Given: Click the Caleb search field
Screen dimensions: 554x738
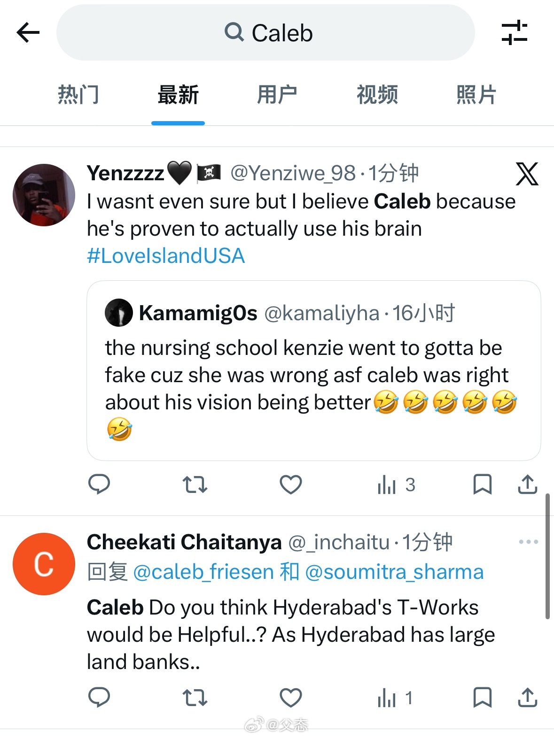Looking at the screenshot, I should (265, 32).
